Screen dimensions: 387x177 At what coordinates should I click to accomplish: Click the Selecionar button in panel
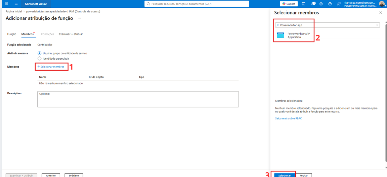[x=285, y=176]
